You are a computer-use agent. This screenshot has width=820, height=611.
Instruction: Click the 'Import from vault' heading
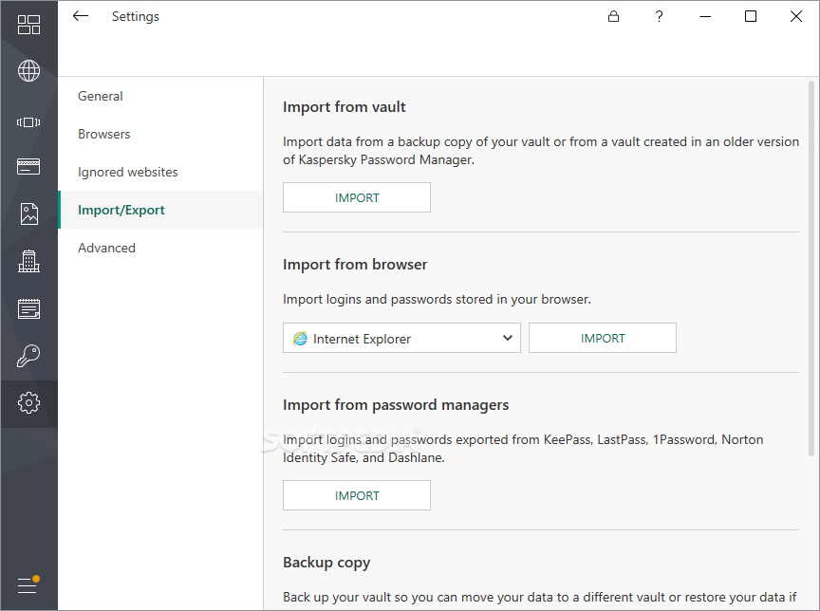(x=345, y=107)
